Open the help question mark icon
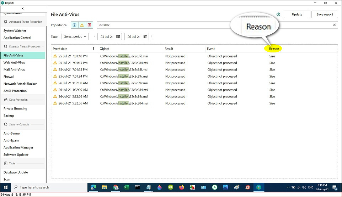Image resolution: width=342 pixels, height=197 pixels. 278,15
